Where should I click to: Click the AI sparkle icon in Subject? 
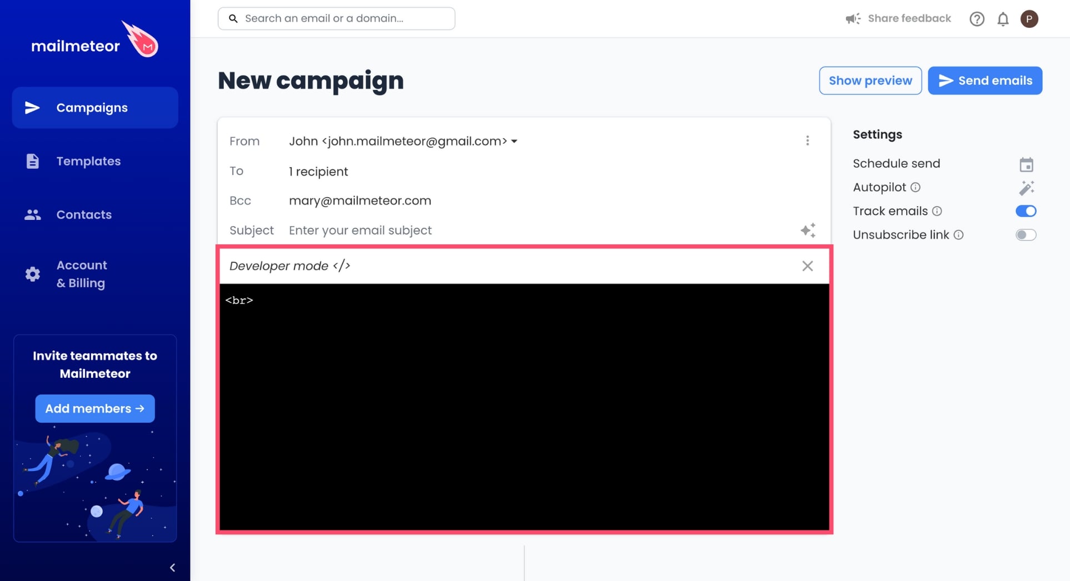[x=808, y=230]
